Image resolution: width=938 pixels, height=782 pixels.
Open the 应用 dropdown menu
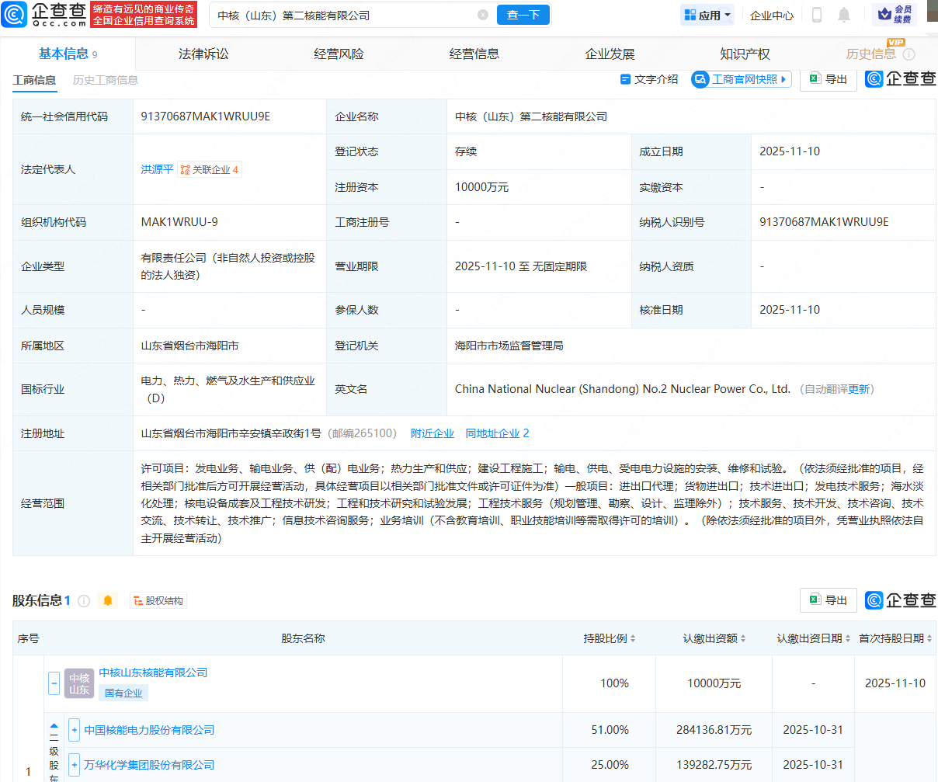(x=707, y=15)
